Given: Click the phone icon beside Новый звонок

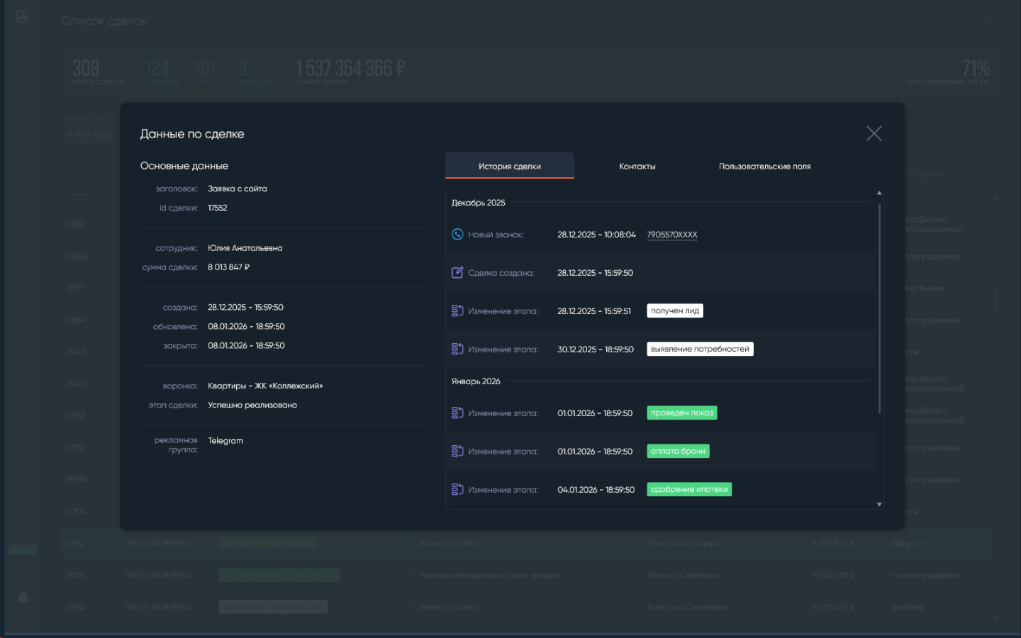Looking at the screenshot, I should pyautogui.click(x=457, y=235).
